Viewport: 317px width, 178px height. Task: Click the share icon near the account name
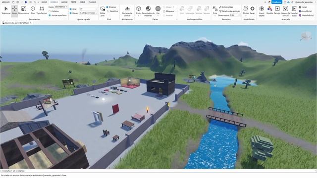click(x=292, y=2)
